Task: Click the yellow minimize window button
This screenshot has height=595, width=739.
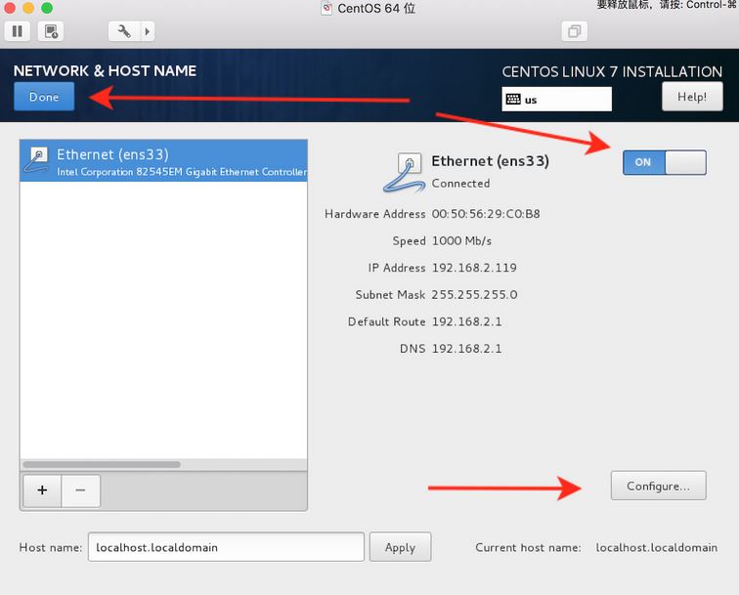Action: [x=28, y=8]
